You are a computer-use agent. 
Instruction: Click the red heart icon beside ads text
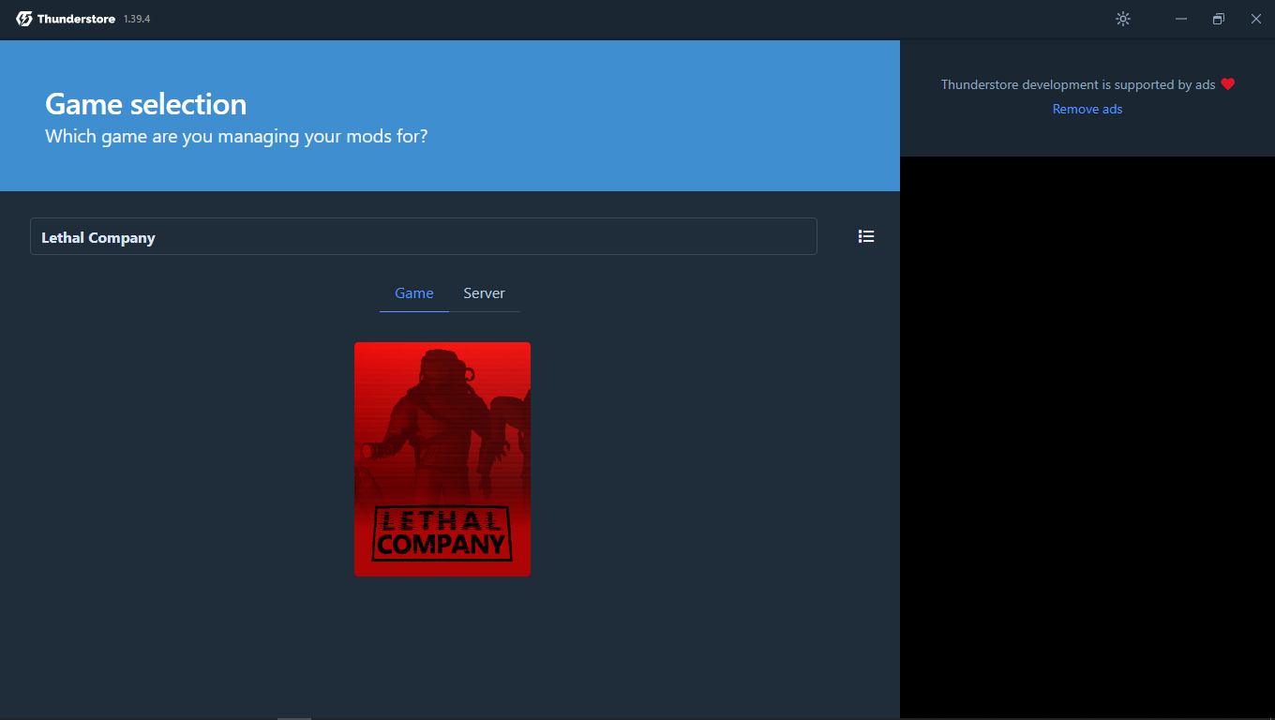(x=1228, y=84)
